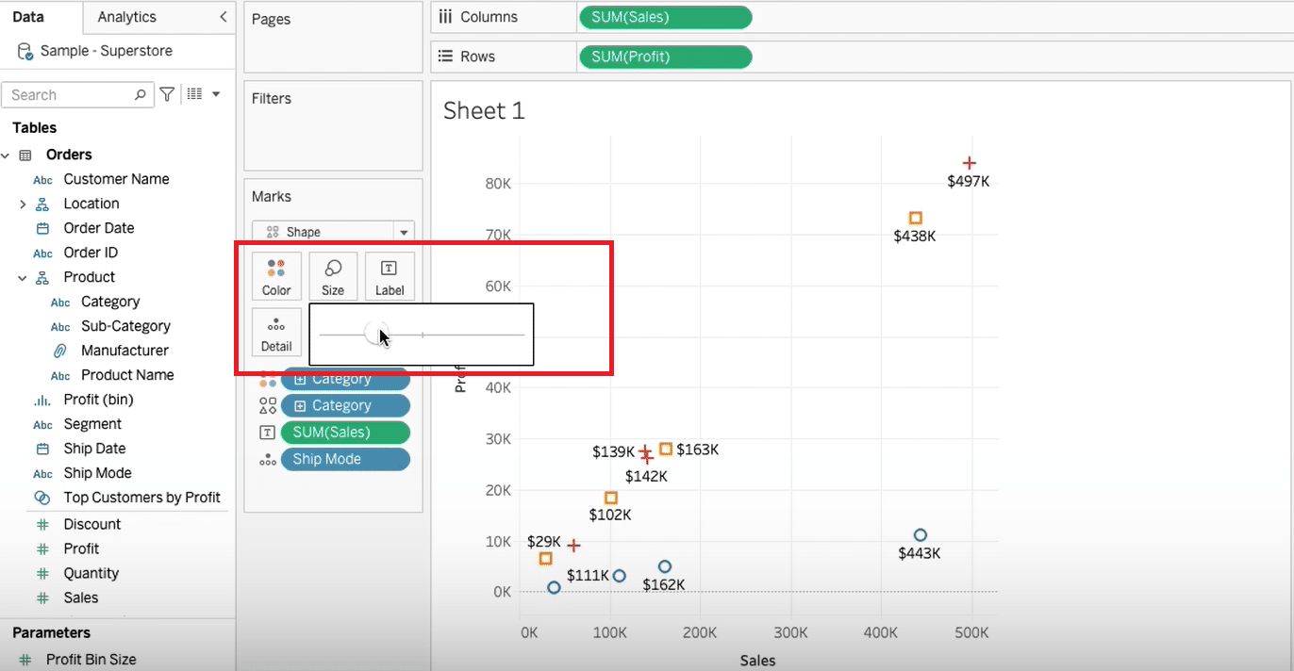Viewport: 1294px width, 671px height.
Task: Select the Sales measure
Action: tap(81, 597)
